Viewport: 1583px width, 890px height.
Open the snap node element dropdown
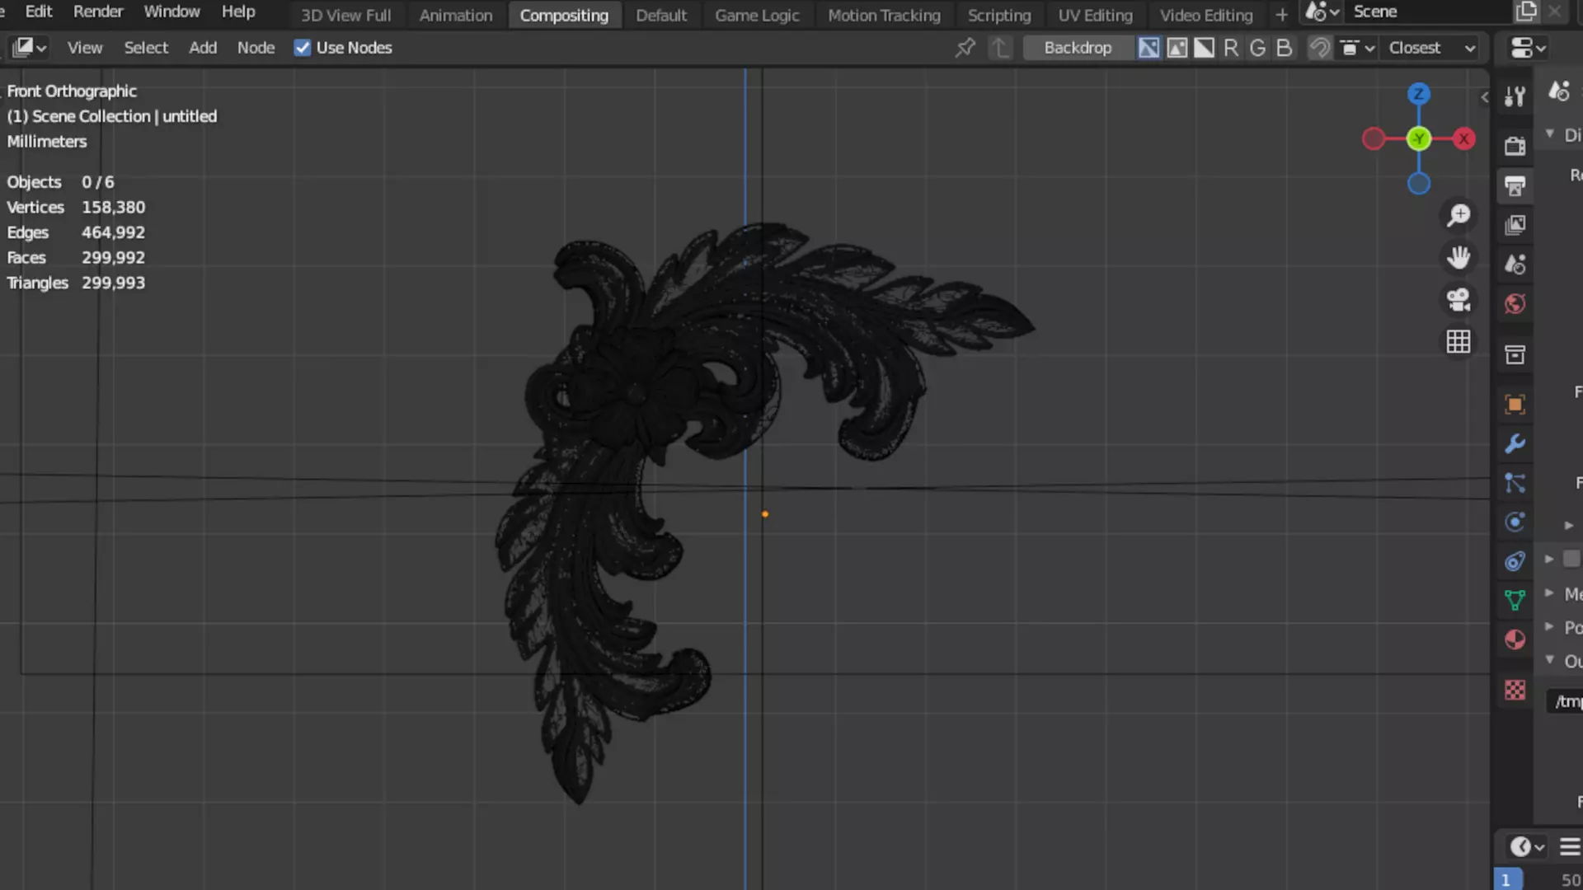[x=1357, y=48]
